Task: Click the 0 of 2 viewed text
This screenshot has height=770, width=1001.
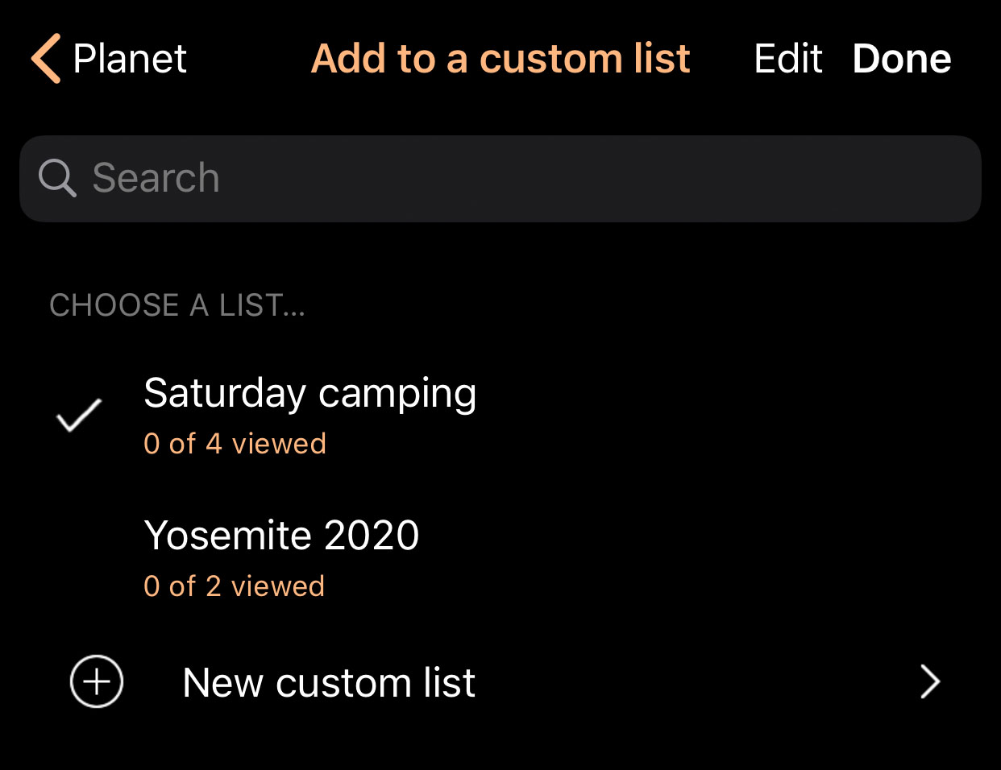Action: pyautogui.click(x=234, y=586)
